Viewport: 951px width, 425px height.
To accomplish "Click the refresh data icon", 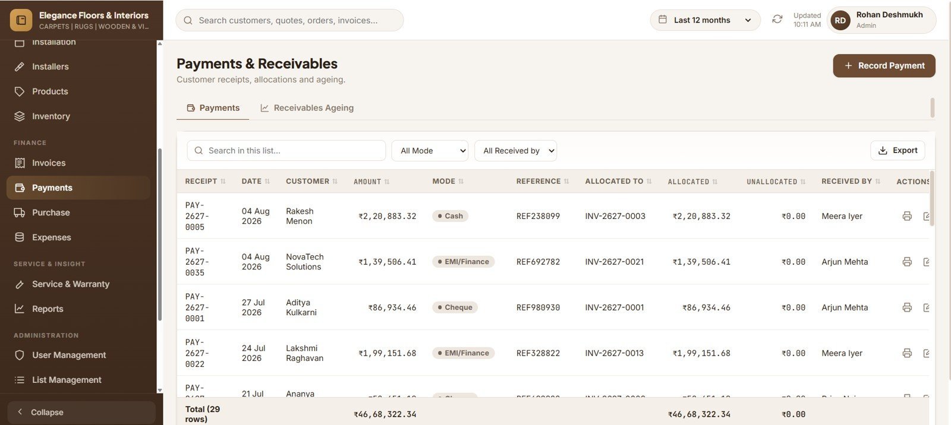I will click(777, 20).
